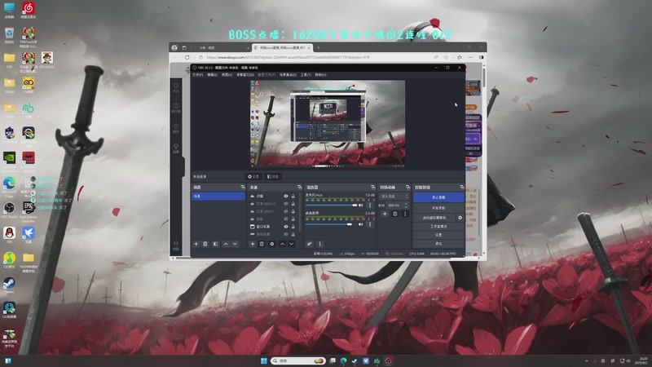Screen dimensions: 652x367
Task: Open 桌面音频 three-dot options menu
Action: coord(370,224)
